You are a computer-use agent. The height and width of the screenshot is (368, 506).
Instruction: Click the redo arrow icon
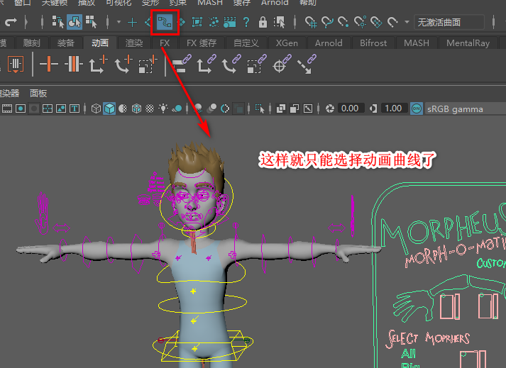(x=11, y=22)
